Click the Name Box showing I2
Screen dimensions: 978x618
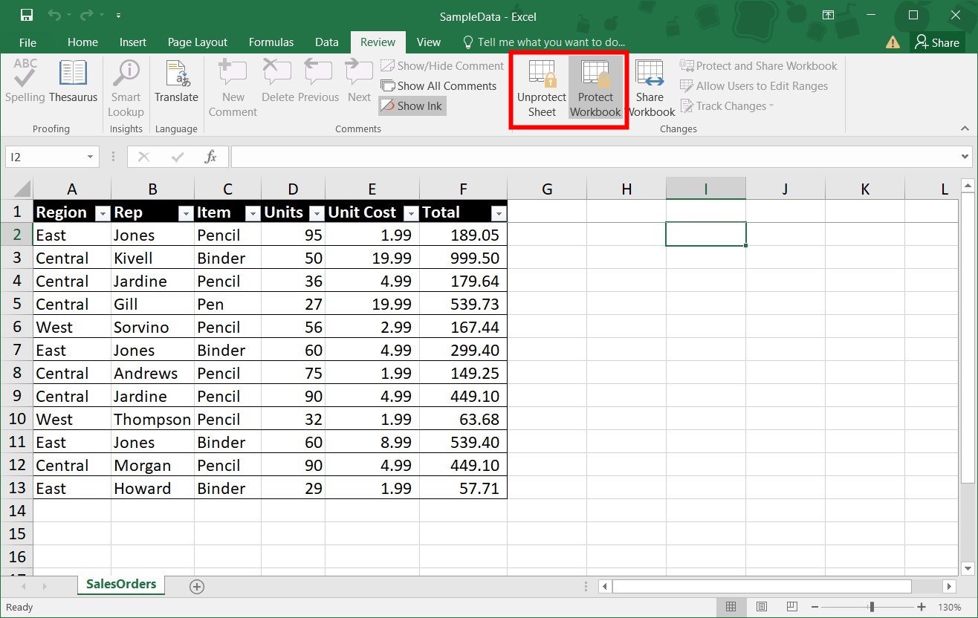point(43,157)
